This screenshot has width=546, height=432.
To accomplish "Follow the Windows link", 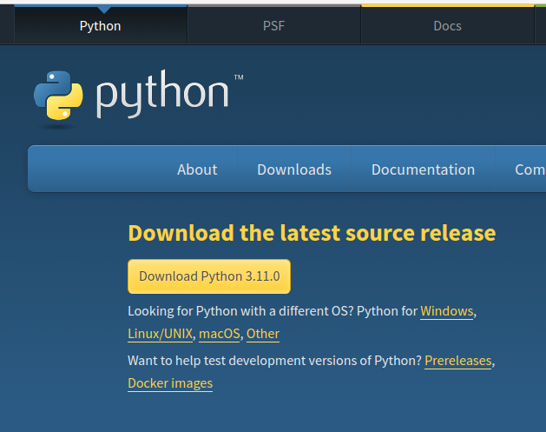I will point(447,311).
